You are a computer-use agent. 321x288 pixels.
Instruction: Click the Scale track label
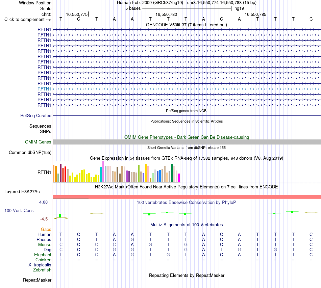pyautogui.click(x=46, y=8)
